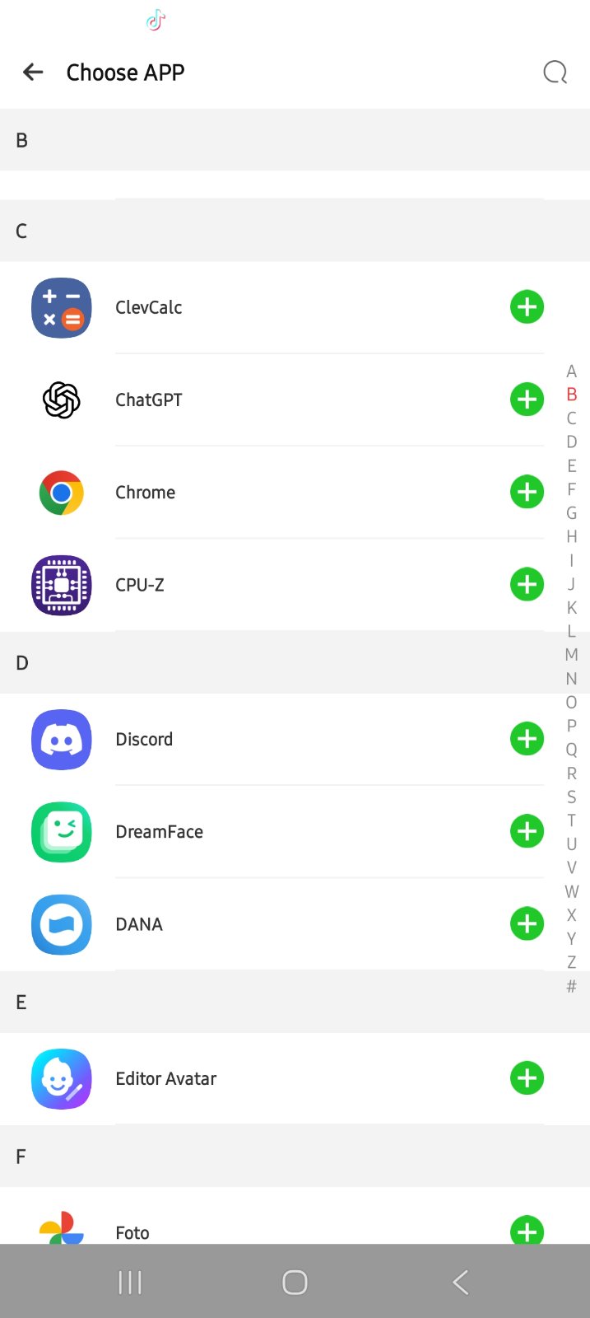
Task: Tap the ClevCalc calculator app icon
Action: point(62,308)
